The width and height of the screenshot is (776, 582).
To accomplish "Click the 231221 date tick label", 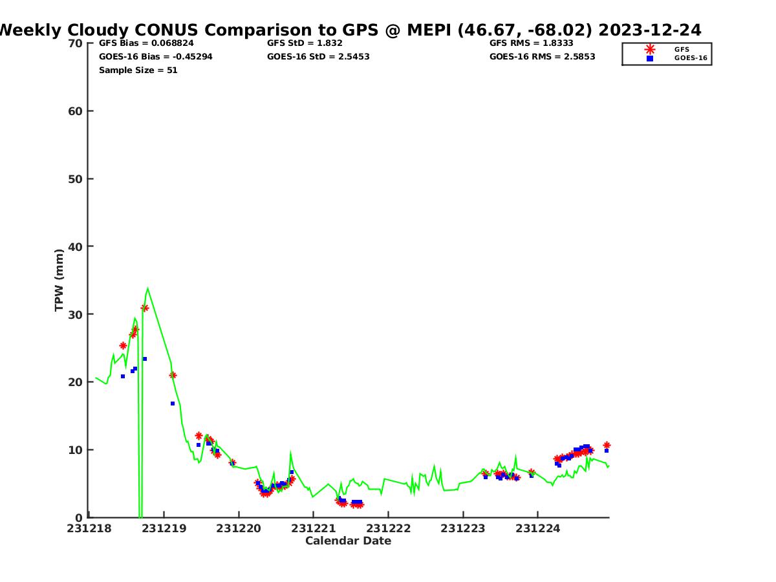I will click(313, 528).
